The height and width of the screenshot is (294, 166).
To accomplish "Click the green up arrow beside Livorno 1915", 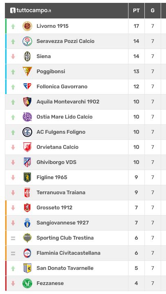I will click(13, 26).
